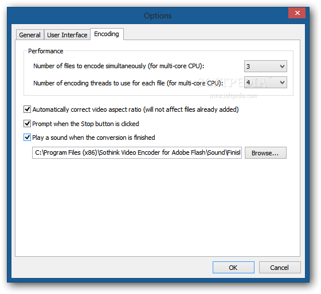Switch to the General tab

(30, 35)
